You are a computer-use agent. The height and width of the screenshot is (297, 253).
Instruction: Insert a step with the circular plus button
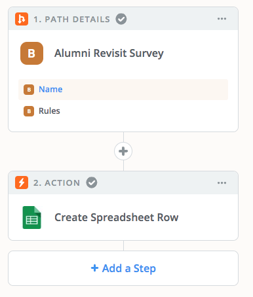pos(123,151)
